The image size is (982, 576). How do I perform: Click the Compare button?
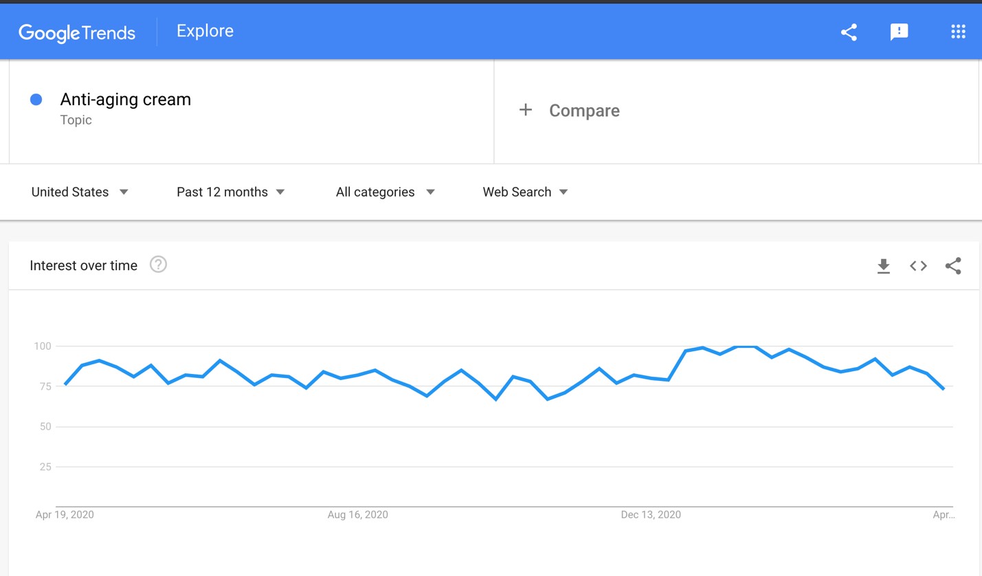pyautogui.click(x=584, y=111)
